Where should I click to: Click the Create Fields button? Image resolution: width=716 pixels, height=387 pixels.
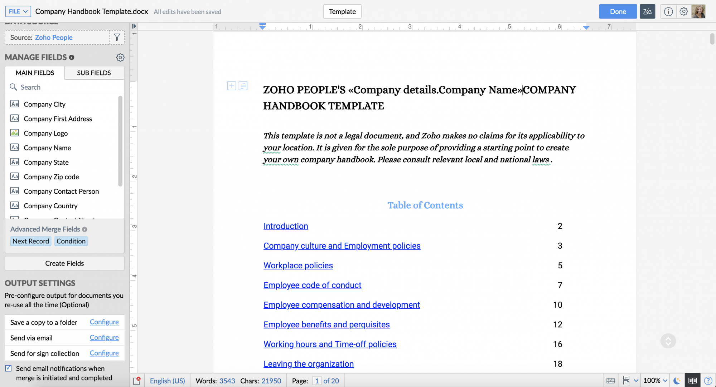pos(64,263)
